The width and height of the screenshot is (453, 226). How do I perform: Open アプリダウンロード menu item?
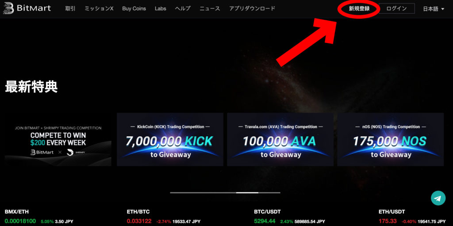click(252, 8)
